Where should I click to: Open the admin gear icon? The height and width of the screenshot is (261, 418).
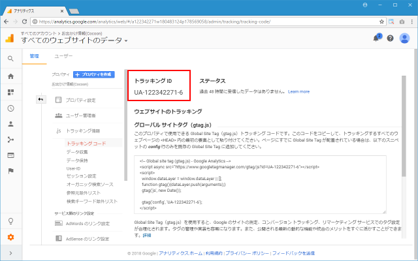10,236
